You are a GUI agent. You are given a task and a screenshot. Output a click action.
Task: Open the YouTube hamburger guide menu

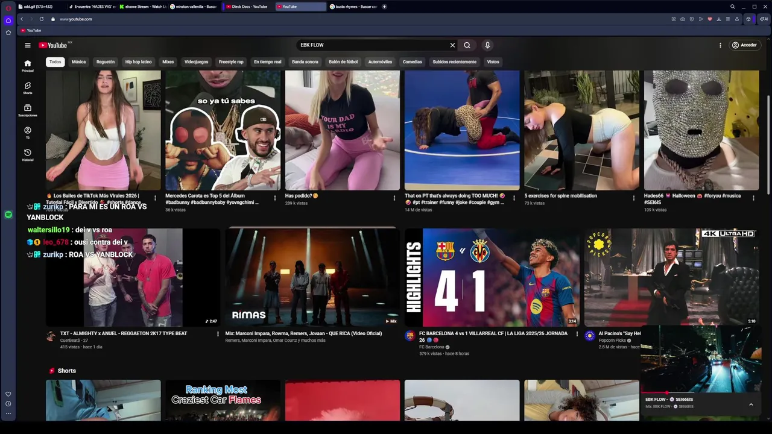[x=28, y=45]
